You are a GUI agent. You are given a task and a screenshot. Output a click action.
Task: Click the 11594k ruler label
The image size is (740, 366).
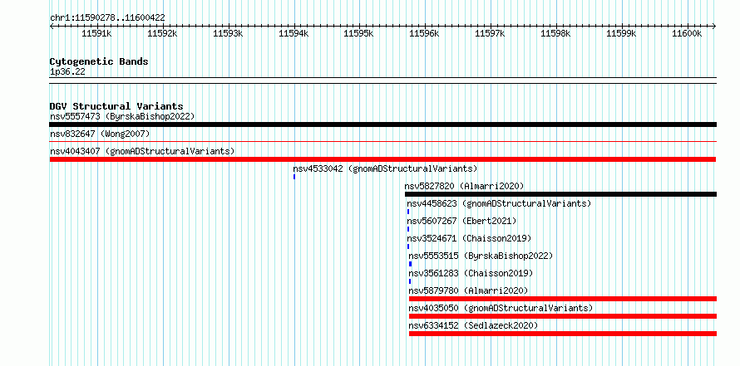tap(294, 33)
